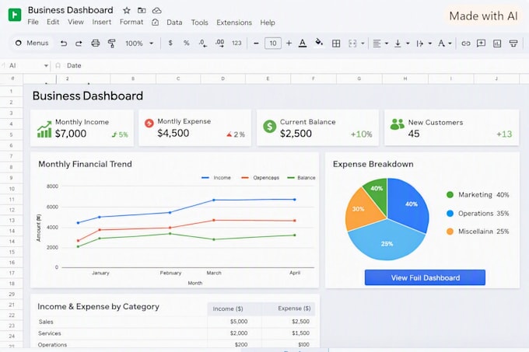
Task: Expand the merge cells dropdown arrow
Action: click(363, 43)
